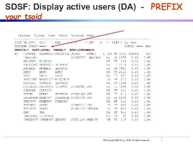The image size is (193, 145).
Task: Select the IEFSCHAS job name
Action: click(30, 116)
